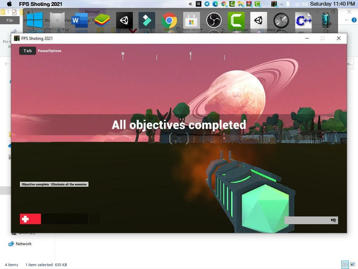Click the Windows Start logo in the dock
This screenshot has height=269, width=358.
(x=35, y=20)
